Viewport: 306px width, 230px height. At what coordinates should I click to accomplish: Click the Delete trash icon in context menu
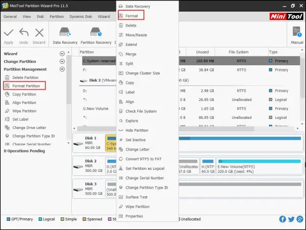[121, 25]
